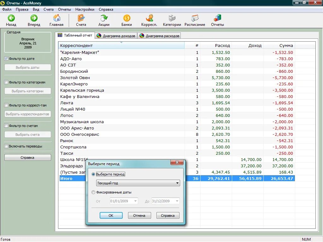Open the Отчеты menu in menu bar
Screen dimensions: 323x242
click(x=64, y=9)
